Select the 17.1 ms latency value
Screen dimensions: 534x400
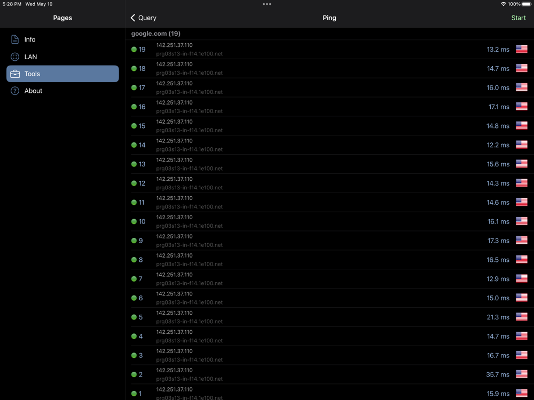499,107
